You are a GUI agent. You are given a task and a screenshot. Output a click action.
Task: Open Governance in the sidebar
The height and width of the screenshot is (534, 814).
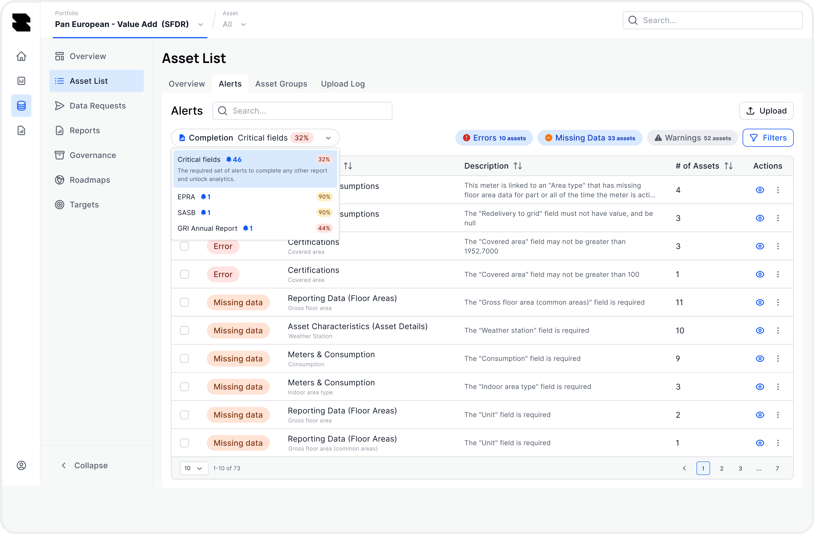(x=97, y=155)
